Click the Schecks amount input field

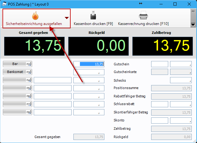click(x=181, y=80)
